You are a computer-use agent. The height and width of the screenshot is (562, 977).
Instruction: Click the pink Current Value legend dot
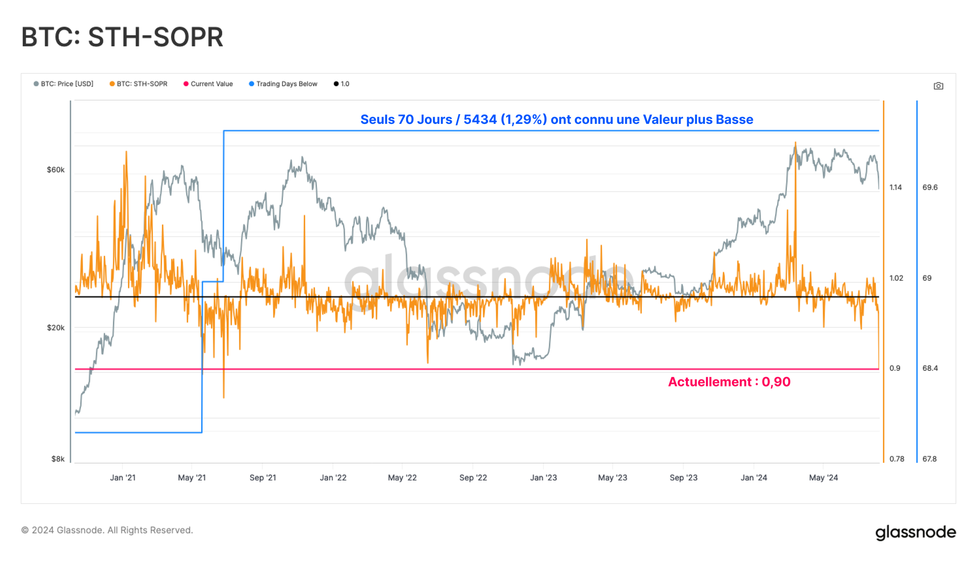coord(186,84)
